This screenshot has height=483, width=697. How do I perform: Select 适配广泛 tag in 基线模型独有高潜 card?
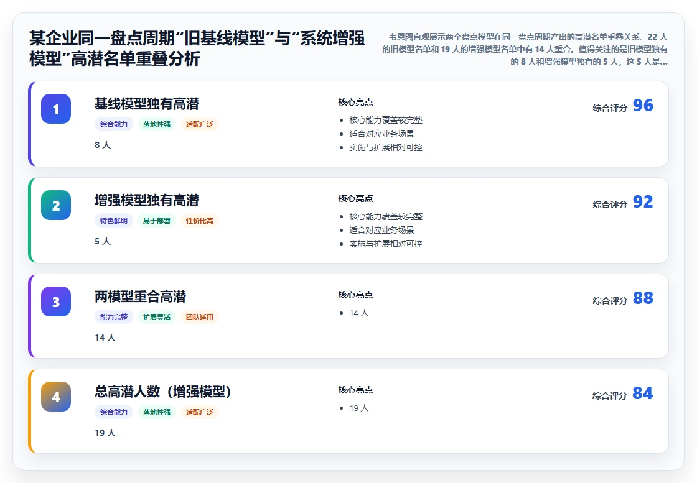[200, 124]
